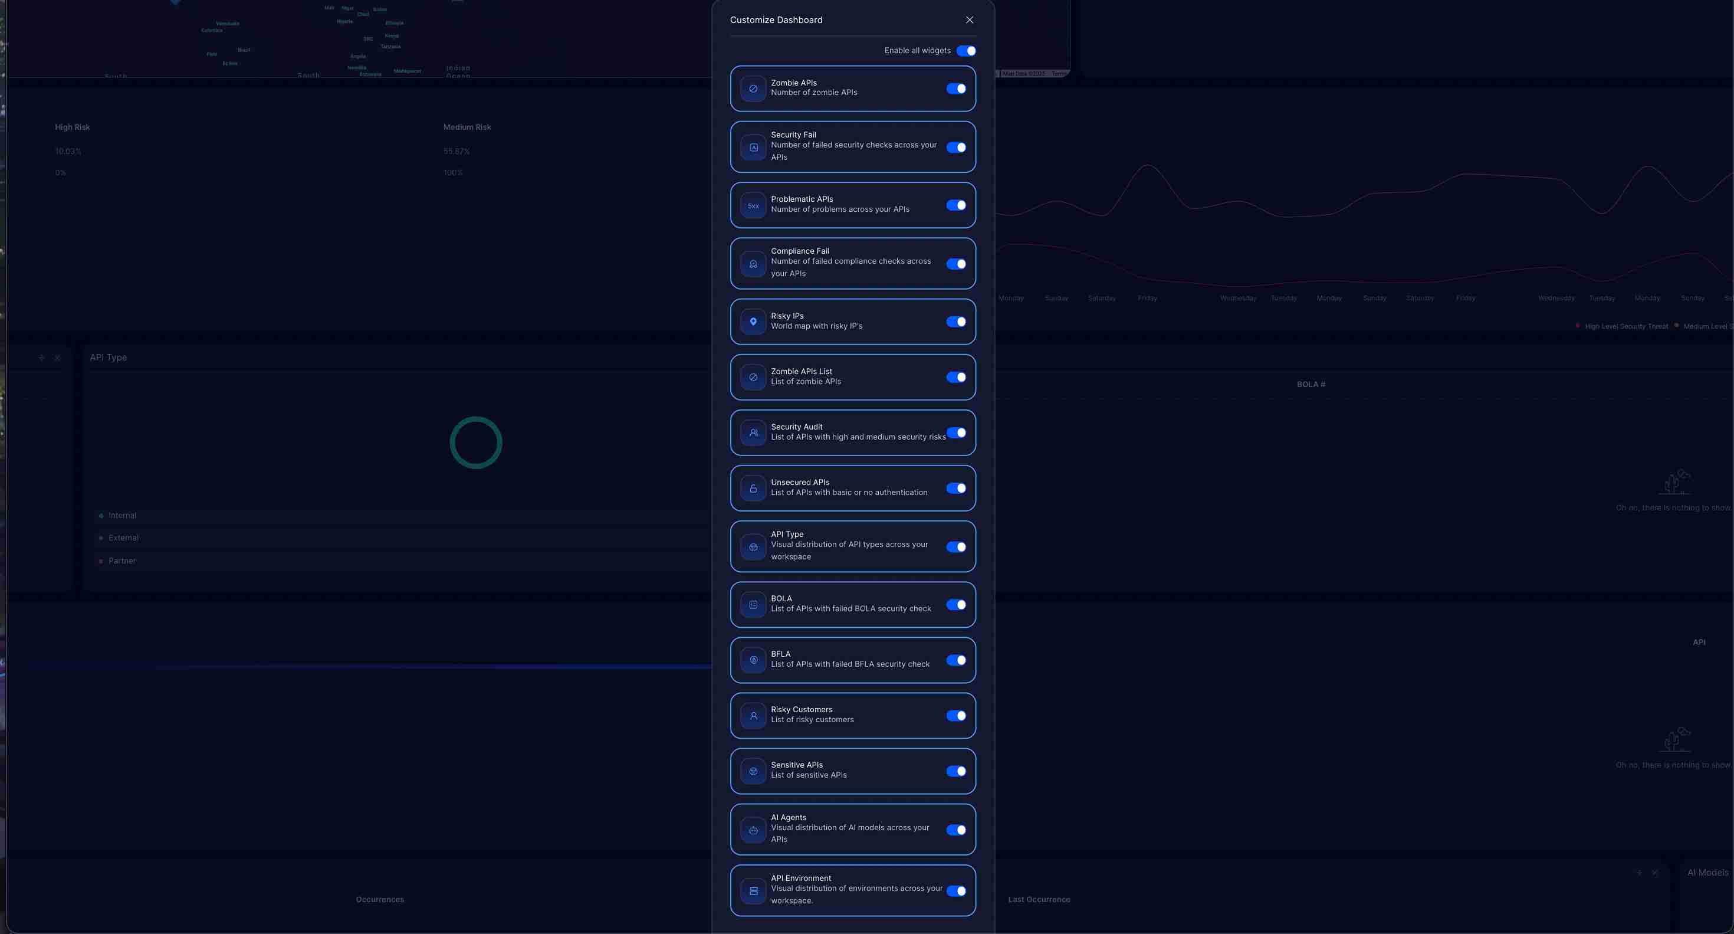
Task: Click the Zombie APIs List icon
Action: pyautogui.click(x=752, y=377)
